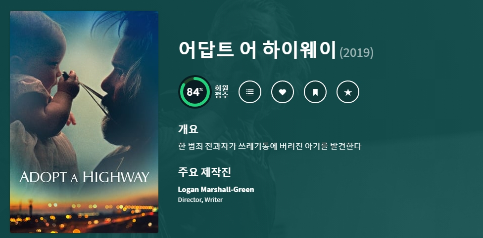This screenshot has height=238, width=483.
Task: Add the movie to a list
Action: coord(250,92)
